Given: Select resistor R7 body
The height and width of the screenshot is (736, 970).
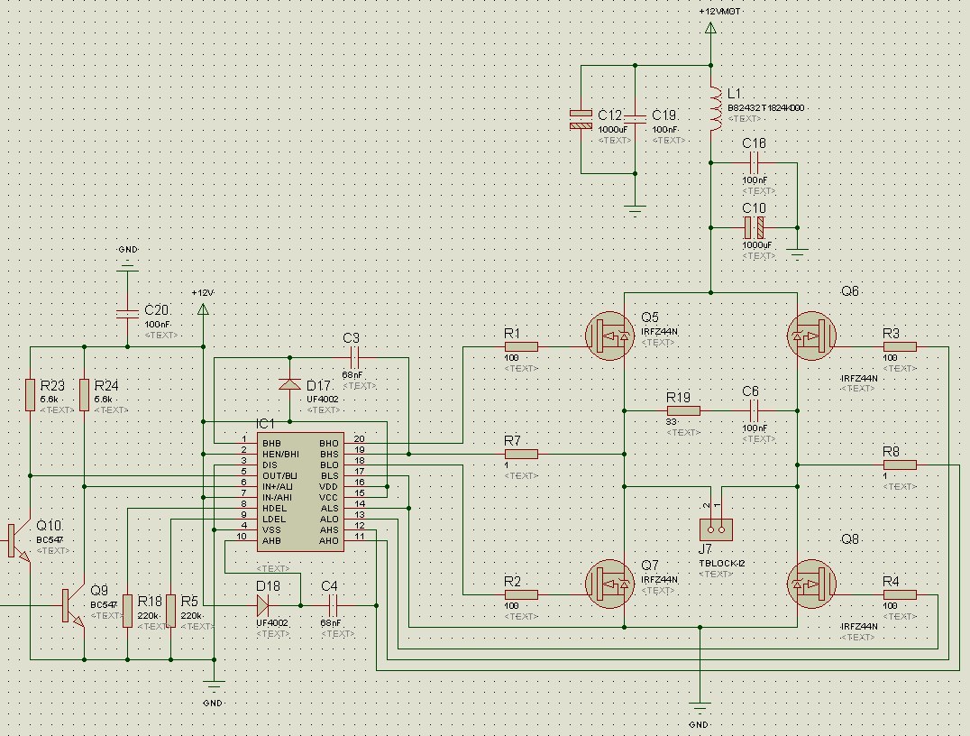Looking at the screenshot, I should pos(521,455).
